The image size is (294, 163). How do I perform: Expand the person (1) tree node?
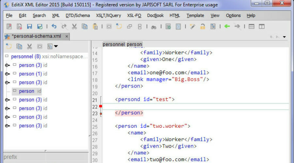[x=7, y=74]
